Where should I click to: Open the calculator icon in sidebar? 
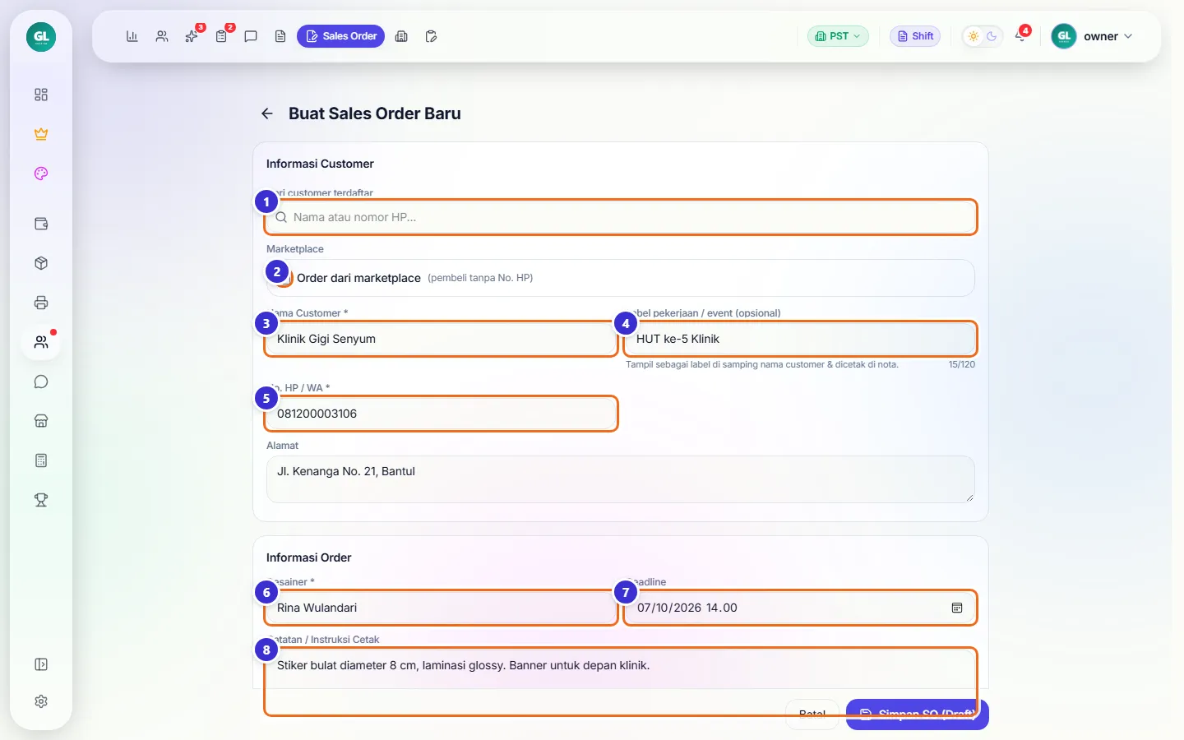41,460
